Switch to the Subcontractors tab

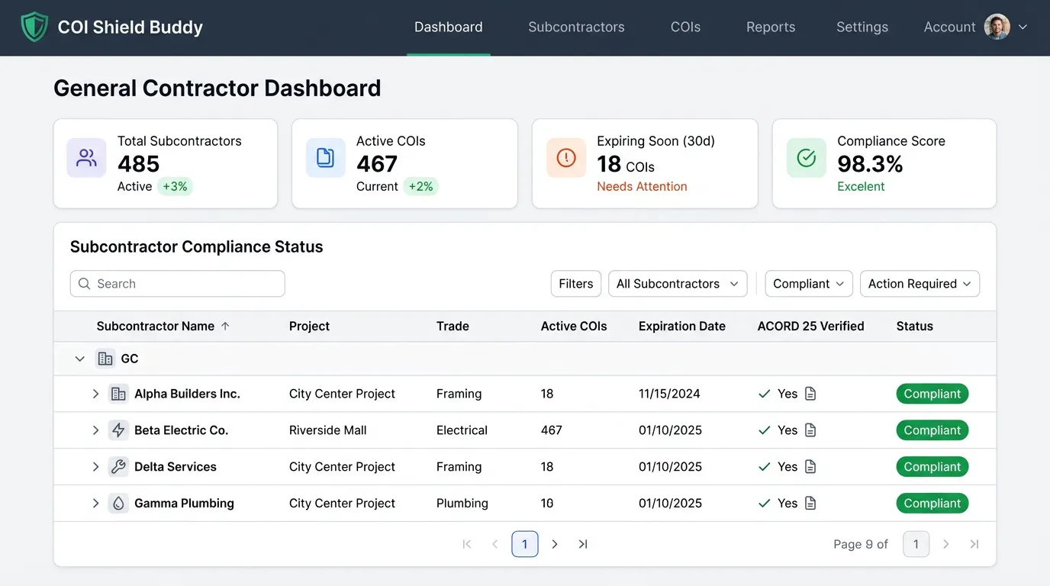(576, 27)
